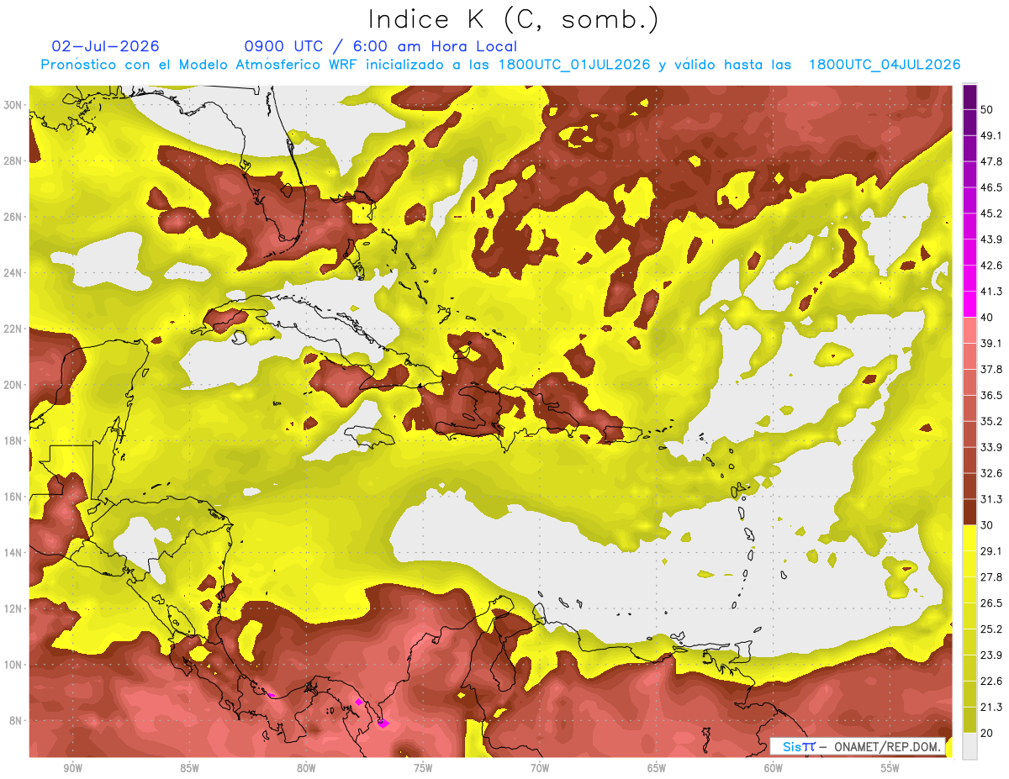Click the legend value '25.2'

point(991,629)
